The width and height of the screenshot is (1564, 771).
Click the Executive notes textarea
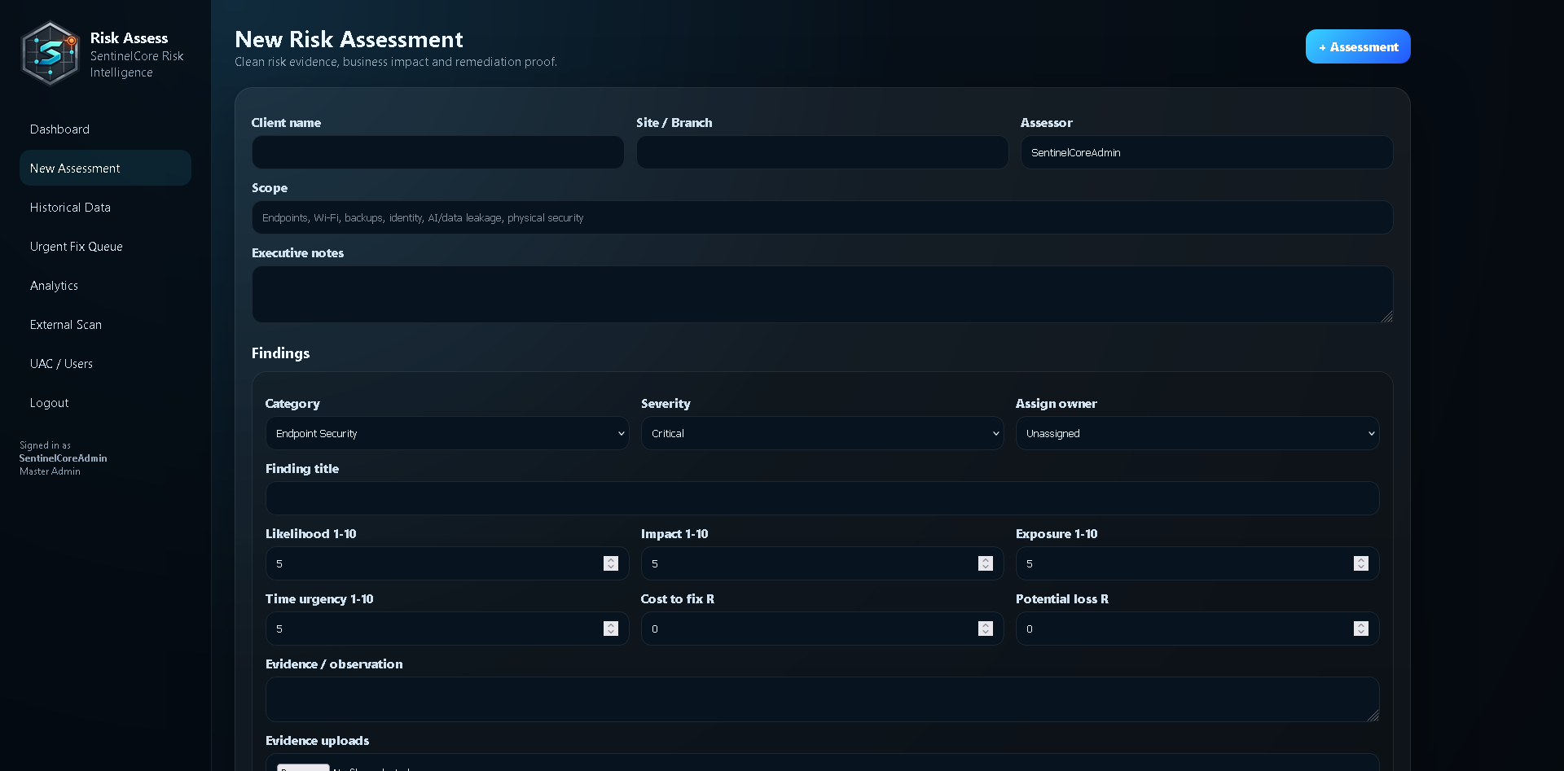[x=822, y=295]
